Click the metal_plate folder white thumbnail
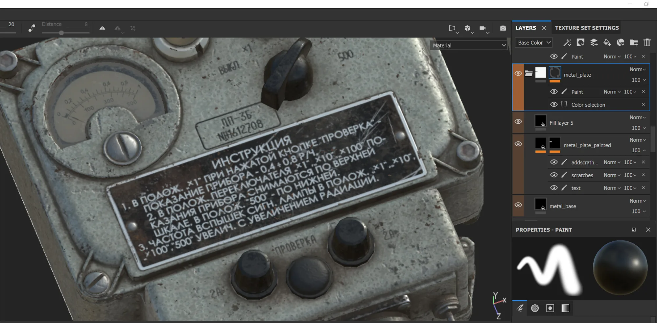The height and width of the screenshot is (323, 657). pos(540,73)
